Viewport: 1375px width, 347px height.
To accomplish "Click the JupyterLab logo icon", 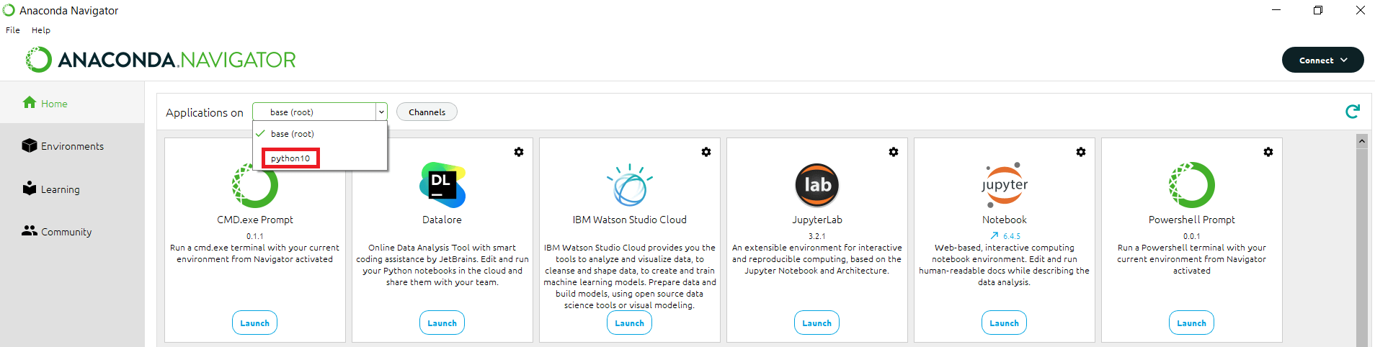I will 816,185.
